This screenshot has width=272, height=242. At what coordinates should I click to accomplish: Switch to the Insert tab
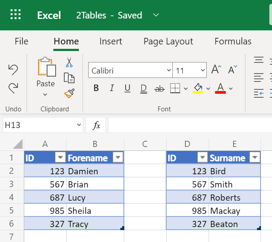[111, 41]
